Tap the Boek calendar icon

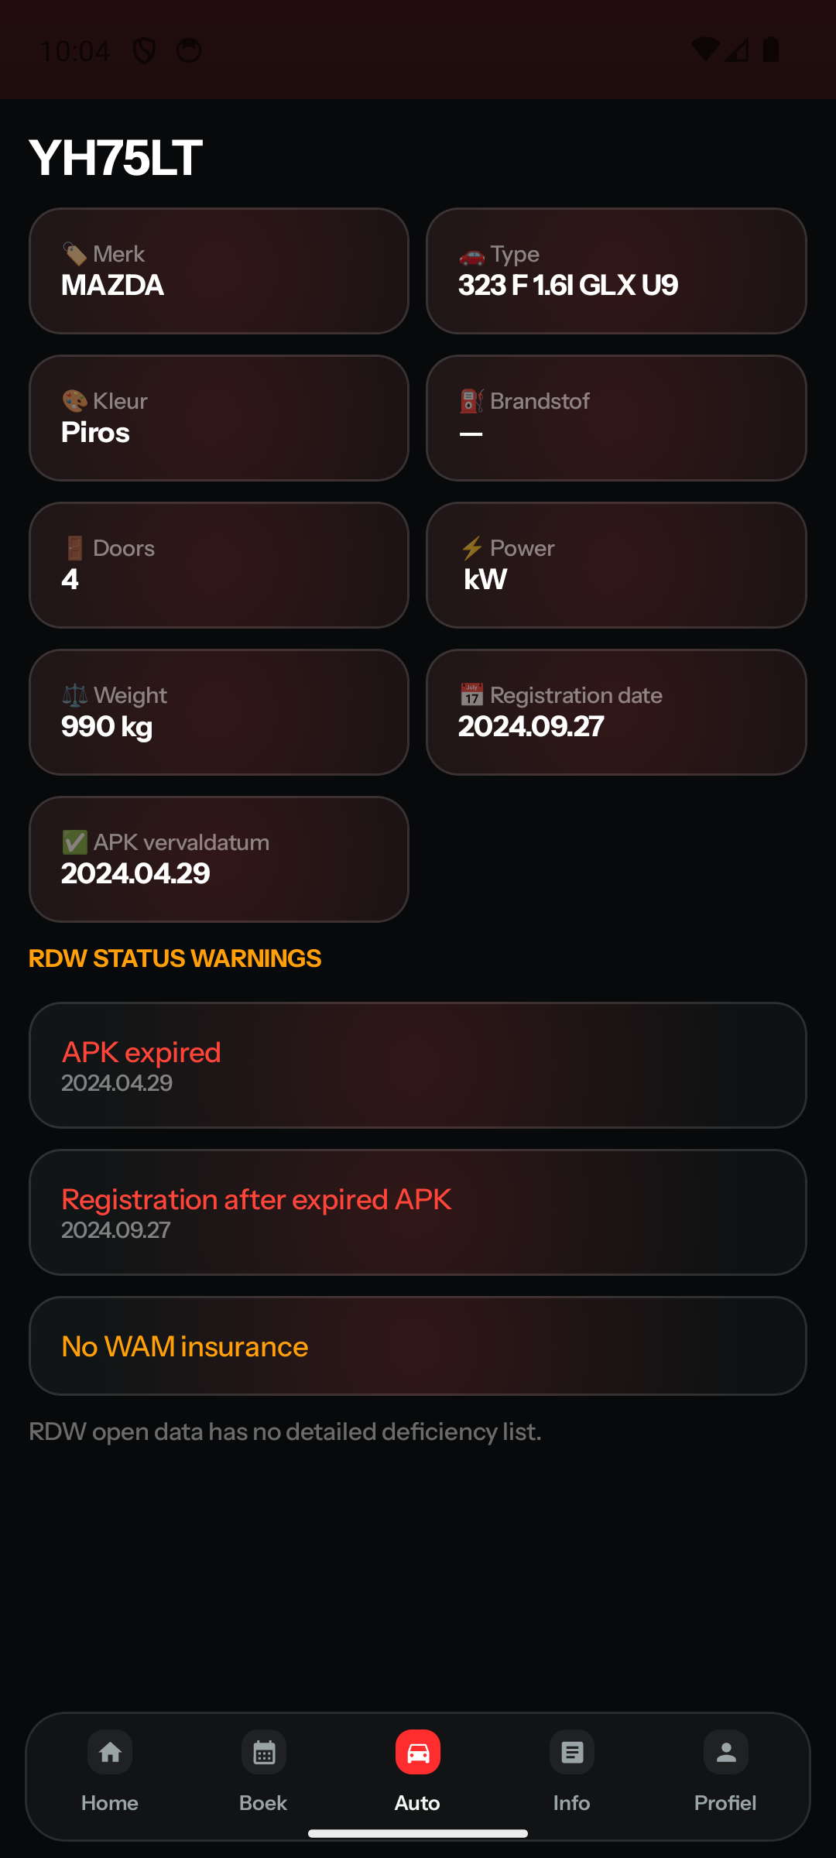coord(263,1752)
